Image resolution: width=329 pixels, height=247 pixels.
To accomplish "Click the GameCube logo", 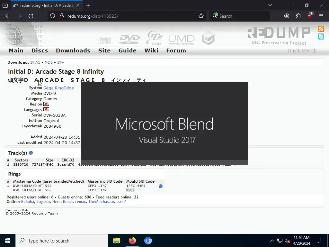I will [x=208, y=38].
